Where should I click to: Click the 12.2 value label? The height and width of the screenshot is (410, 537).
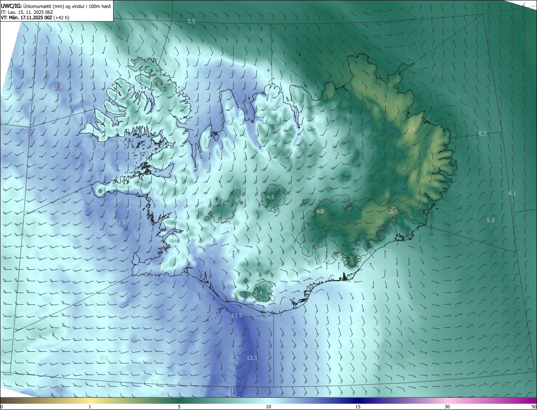click(31, 133)
